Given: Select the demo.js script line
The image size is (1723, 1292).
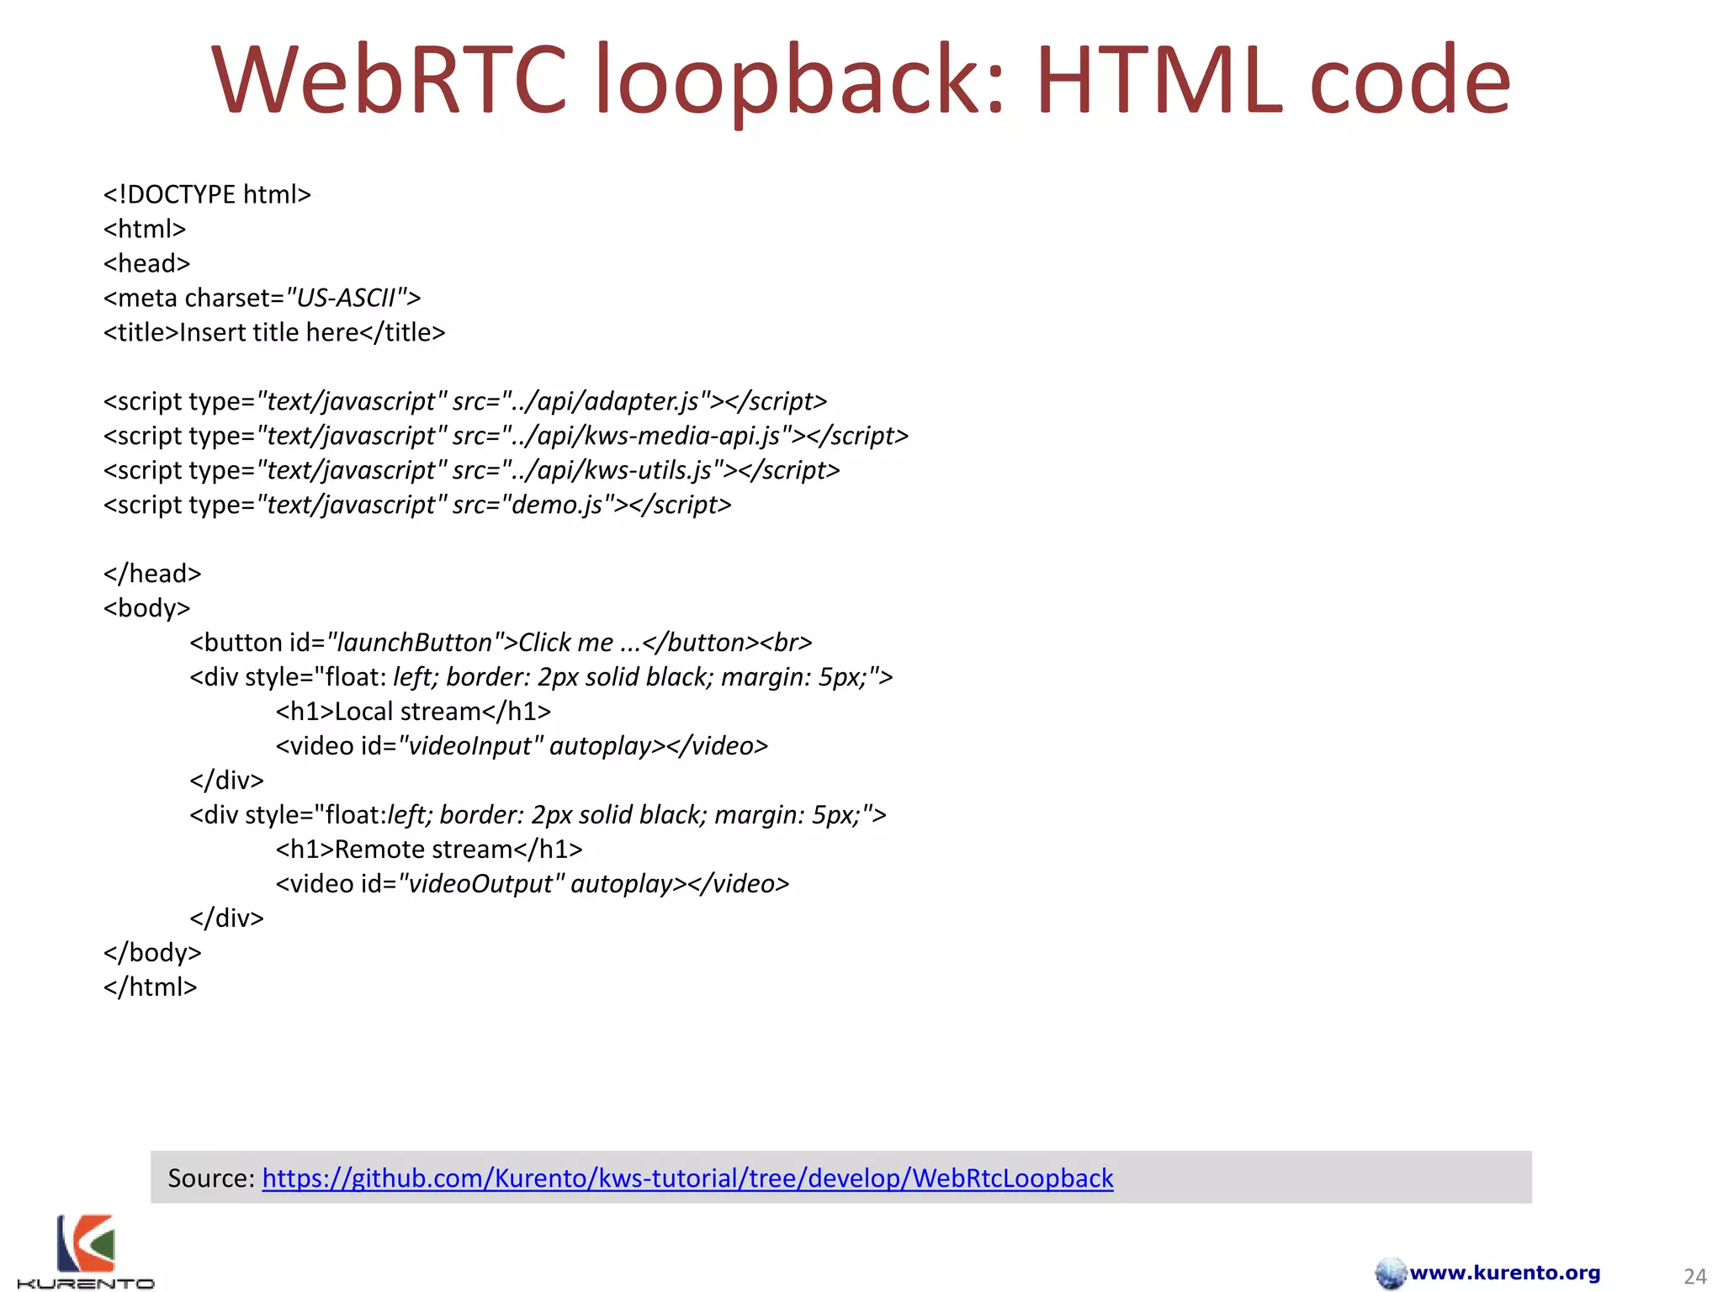Looking at the screenshot, I should tap(417, 505).
